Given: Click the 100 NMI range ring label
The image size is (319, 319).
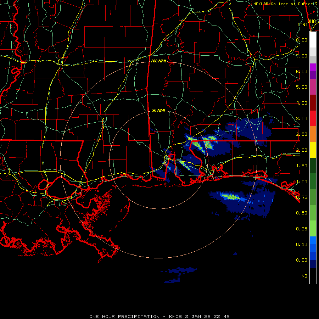Looking at the screenshot, I should 158,61.
